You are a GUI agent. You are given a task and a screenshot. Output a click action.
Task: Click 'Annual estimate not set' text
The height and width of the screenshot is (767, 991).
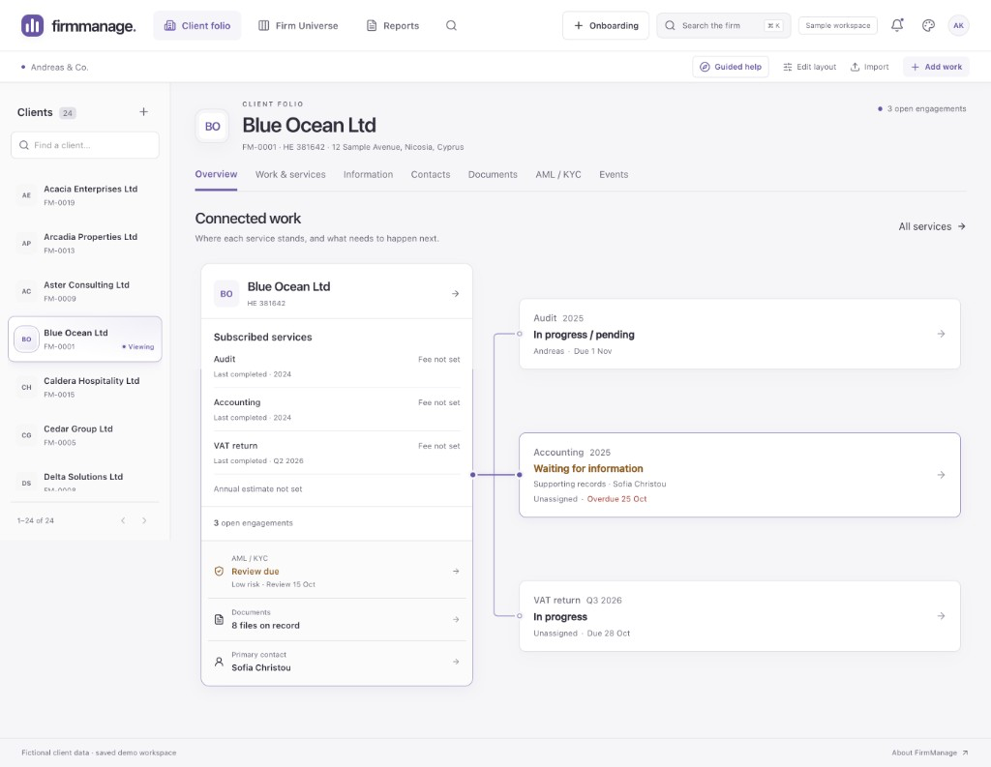click(x=257, y=489)
